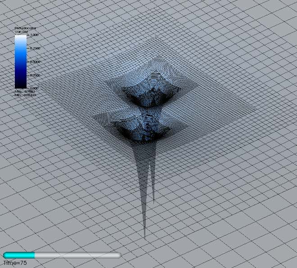This screenshot has width=297, height=268.
Task: Click the Min value line under legend
Action: [x=25, y=95]
